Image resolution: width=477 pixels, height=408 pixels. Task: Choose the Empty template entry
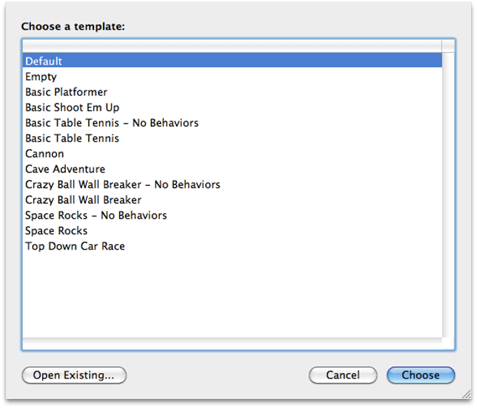click(41, 77)
